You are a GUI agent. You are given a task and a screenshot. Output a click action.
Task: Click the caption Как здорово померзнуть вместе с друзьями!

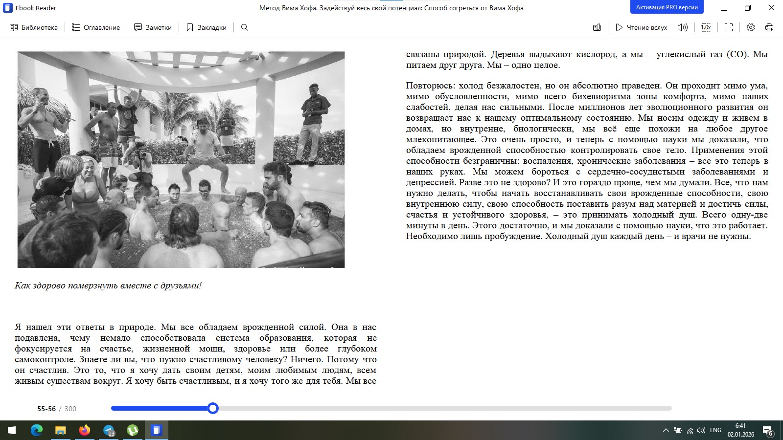pos(108,286)
